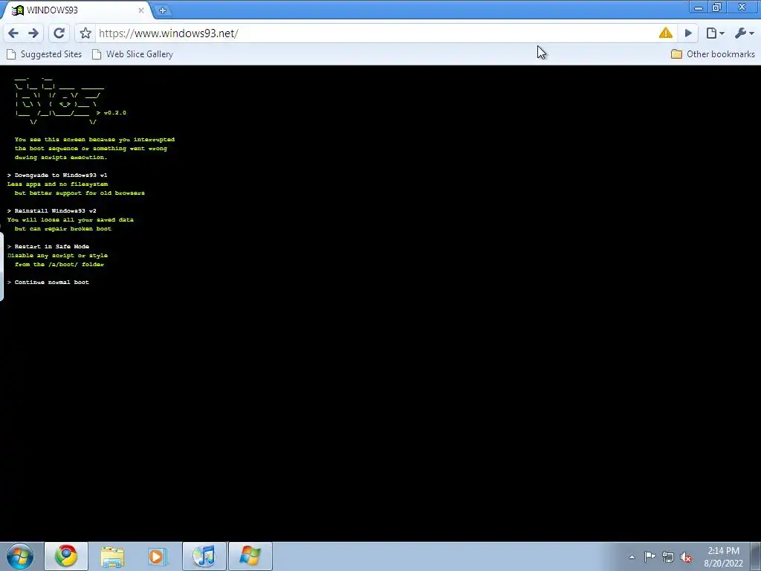Screen dimensions: 761x571
Task: Launch Windows Media Player from taskbar
Action: point(158,556)
